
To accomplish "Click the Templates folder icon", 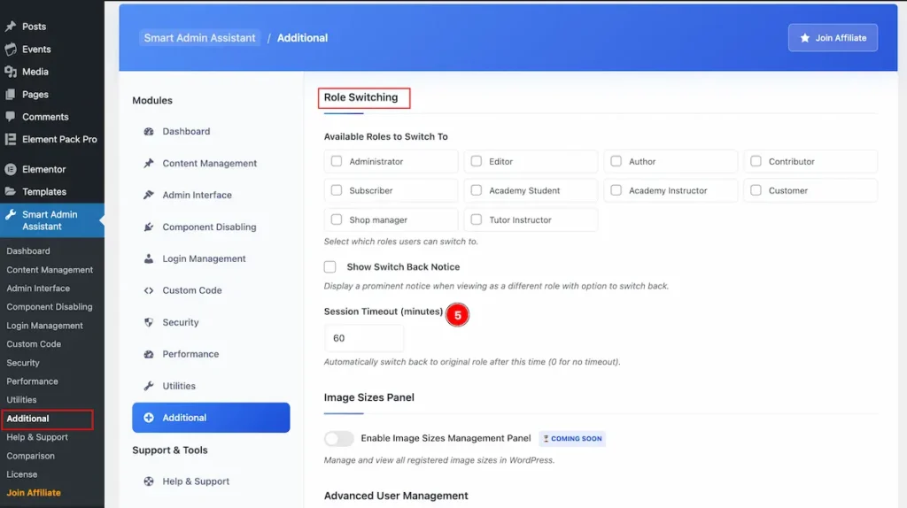I will [11, 191].
